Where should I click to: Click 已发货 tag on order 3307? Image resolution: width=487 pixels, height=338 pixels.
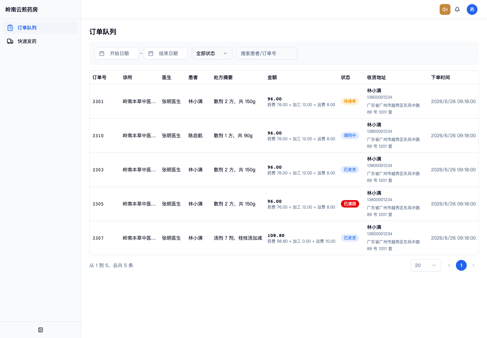tap(350, 238)
